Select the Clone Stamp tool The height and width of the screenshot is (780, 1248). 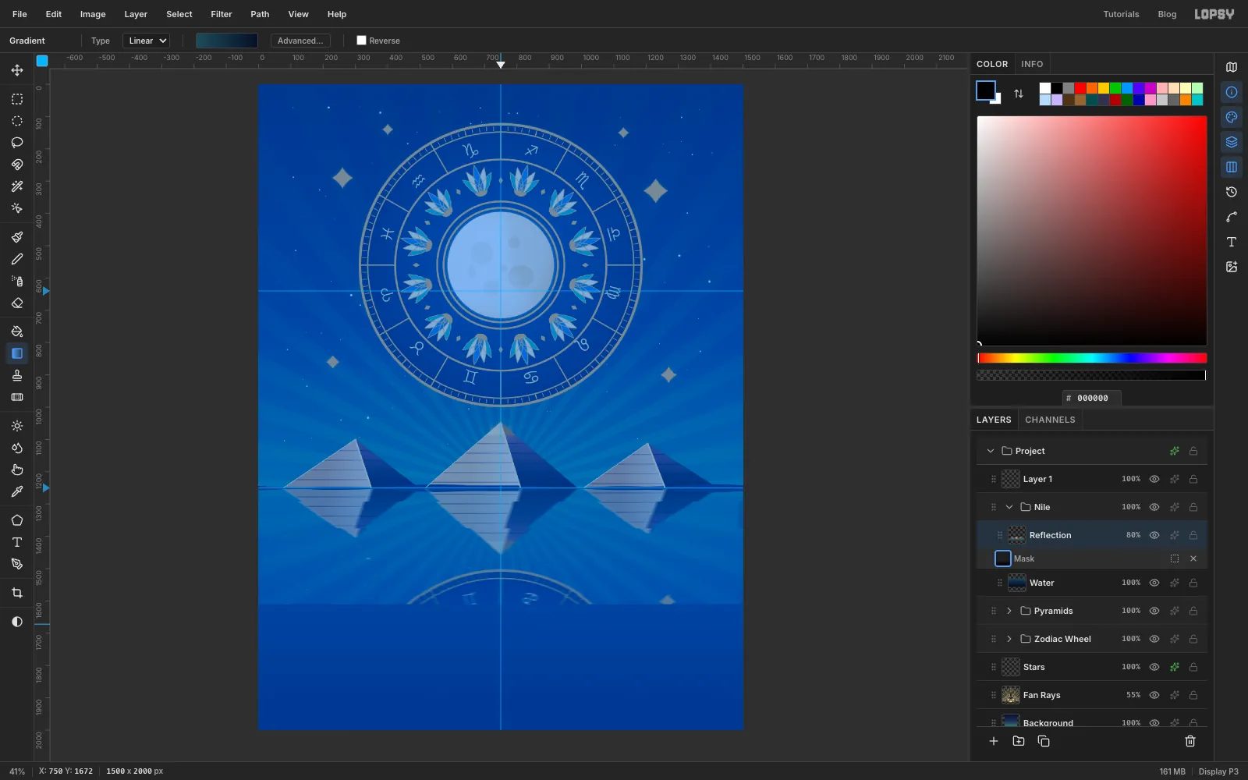(17, 375)
